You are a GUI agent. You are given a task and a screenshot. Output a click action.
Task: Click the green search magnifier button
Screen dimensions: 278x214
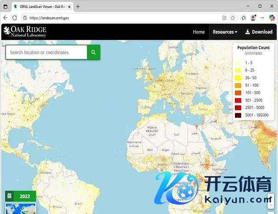pyautogui.click(x=93, y=52)
